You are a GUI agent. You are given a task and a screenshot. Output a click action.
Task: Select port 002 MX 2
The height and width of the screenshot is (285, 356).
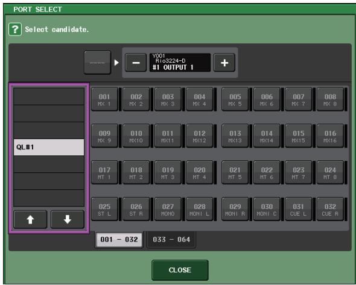click(x=136, y=99)
